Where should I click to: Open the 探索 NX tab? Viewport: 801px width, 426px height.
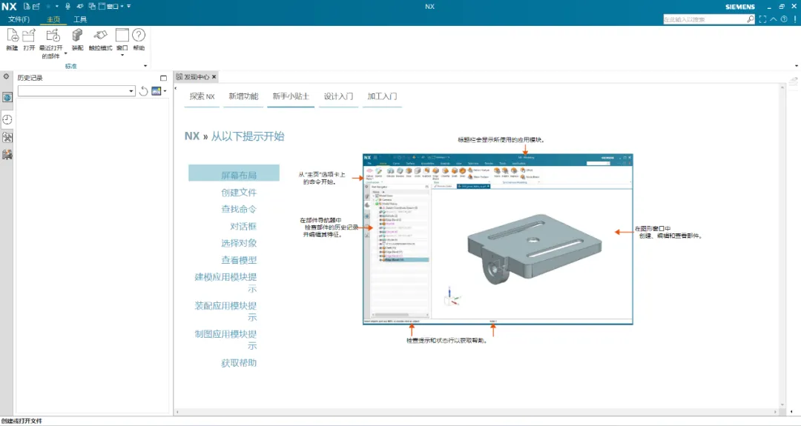tap(202, 96)
